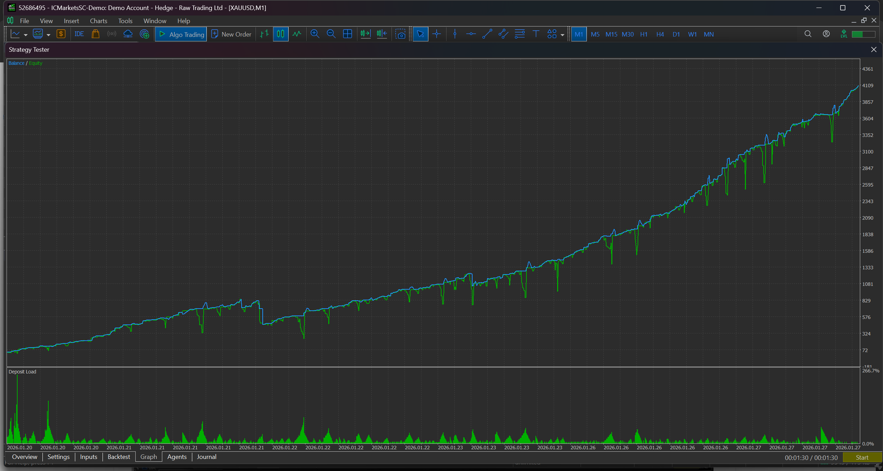Screen dimensions: 883x471
Task: Click the Market shopping bag icon
Action: pyautogui.click(x=96, y=34)
